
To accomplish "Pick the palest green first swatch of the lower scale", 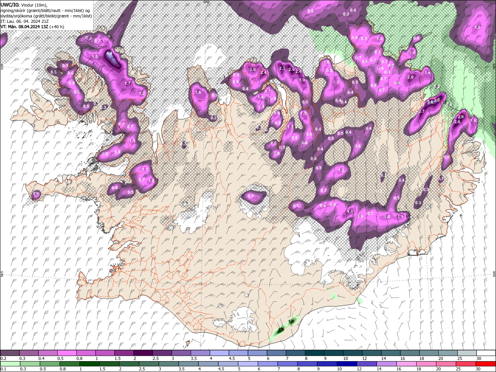I will (10, 364).
